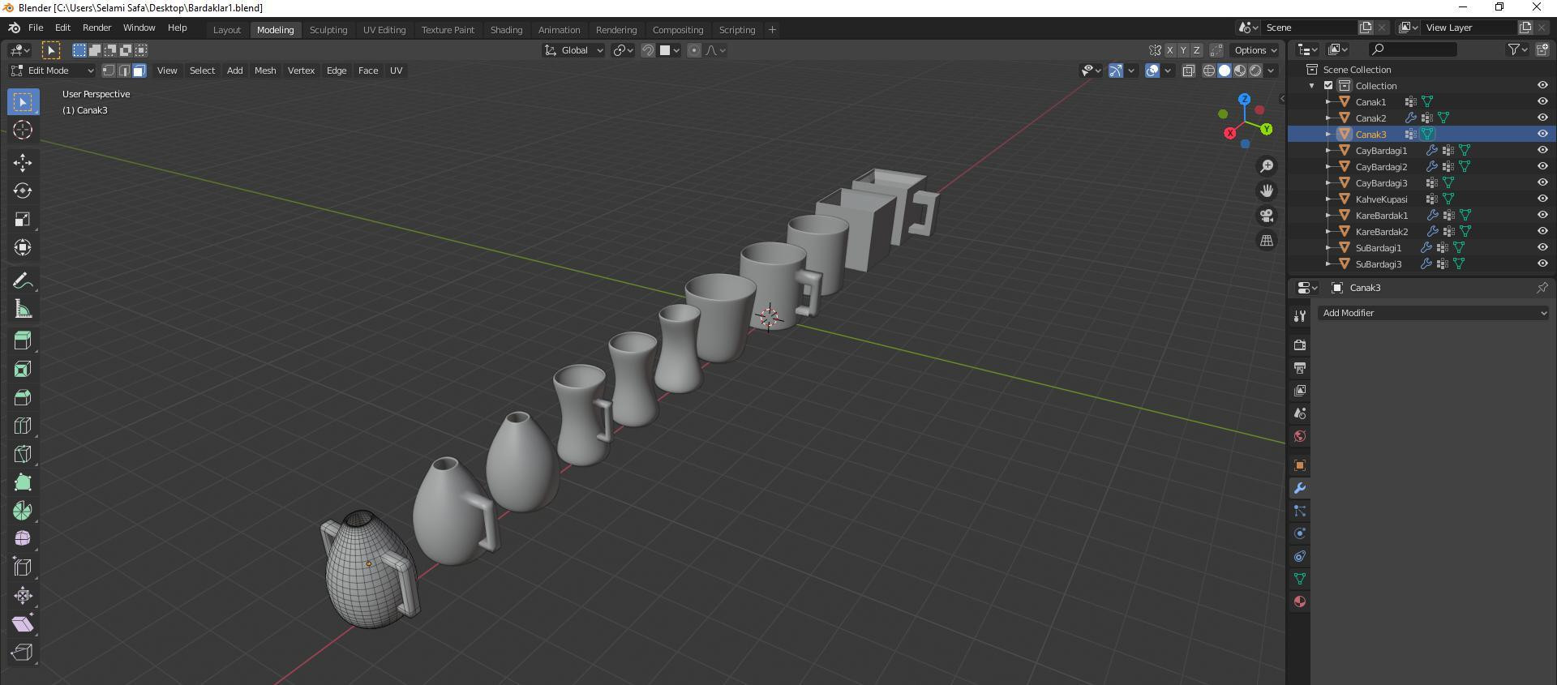This screenshot has height=685, width=1557.
Task: Click the Options button in header
Action: [x=1255, y=50]
